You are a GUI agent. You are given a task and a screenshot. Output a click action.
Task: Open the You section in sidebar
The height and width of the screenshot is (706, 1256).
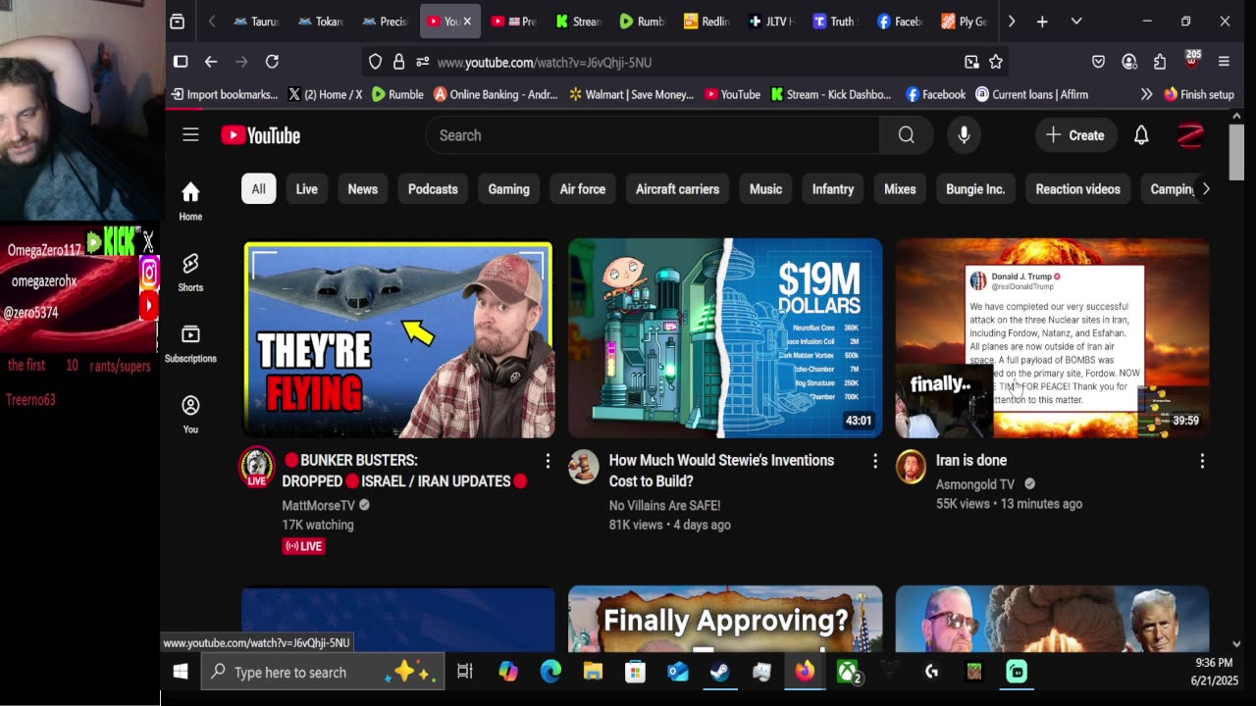[x=190, y=414]
